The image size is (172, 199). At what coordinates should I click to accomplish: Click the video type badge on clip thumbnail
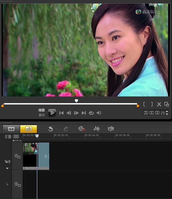26,145
